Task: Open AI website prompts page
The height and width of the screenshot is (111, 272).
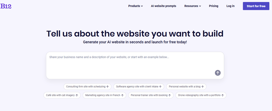Action: [x=163, y=6]
